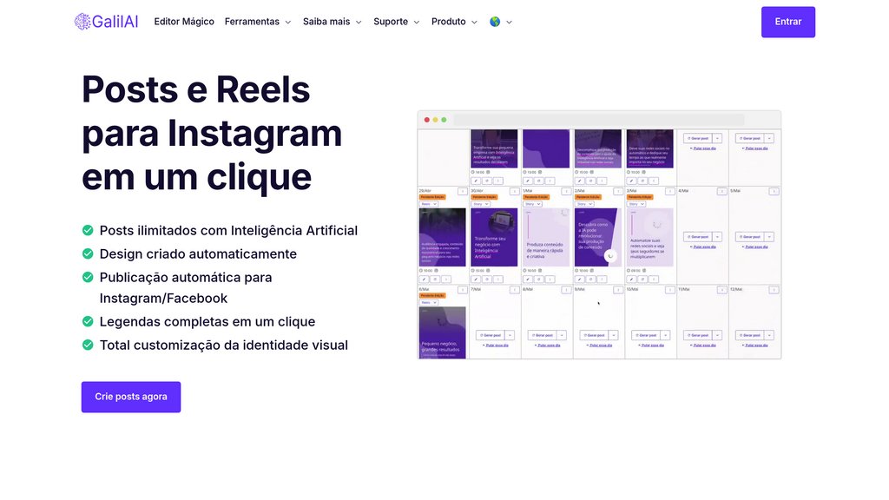The image size is (889, 500).
Task: Select the Transforme seu negócio post thumbnail
Action: point(494,237)
